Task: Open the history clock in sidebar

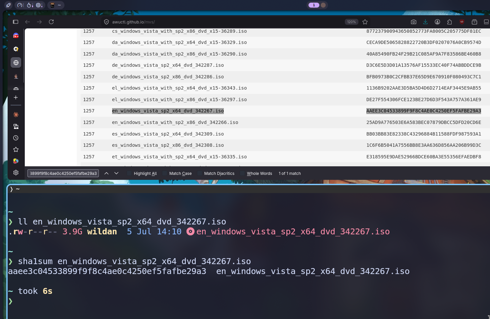Action: tap(16, 138)
